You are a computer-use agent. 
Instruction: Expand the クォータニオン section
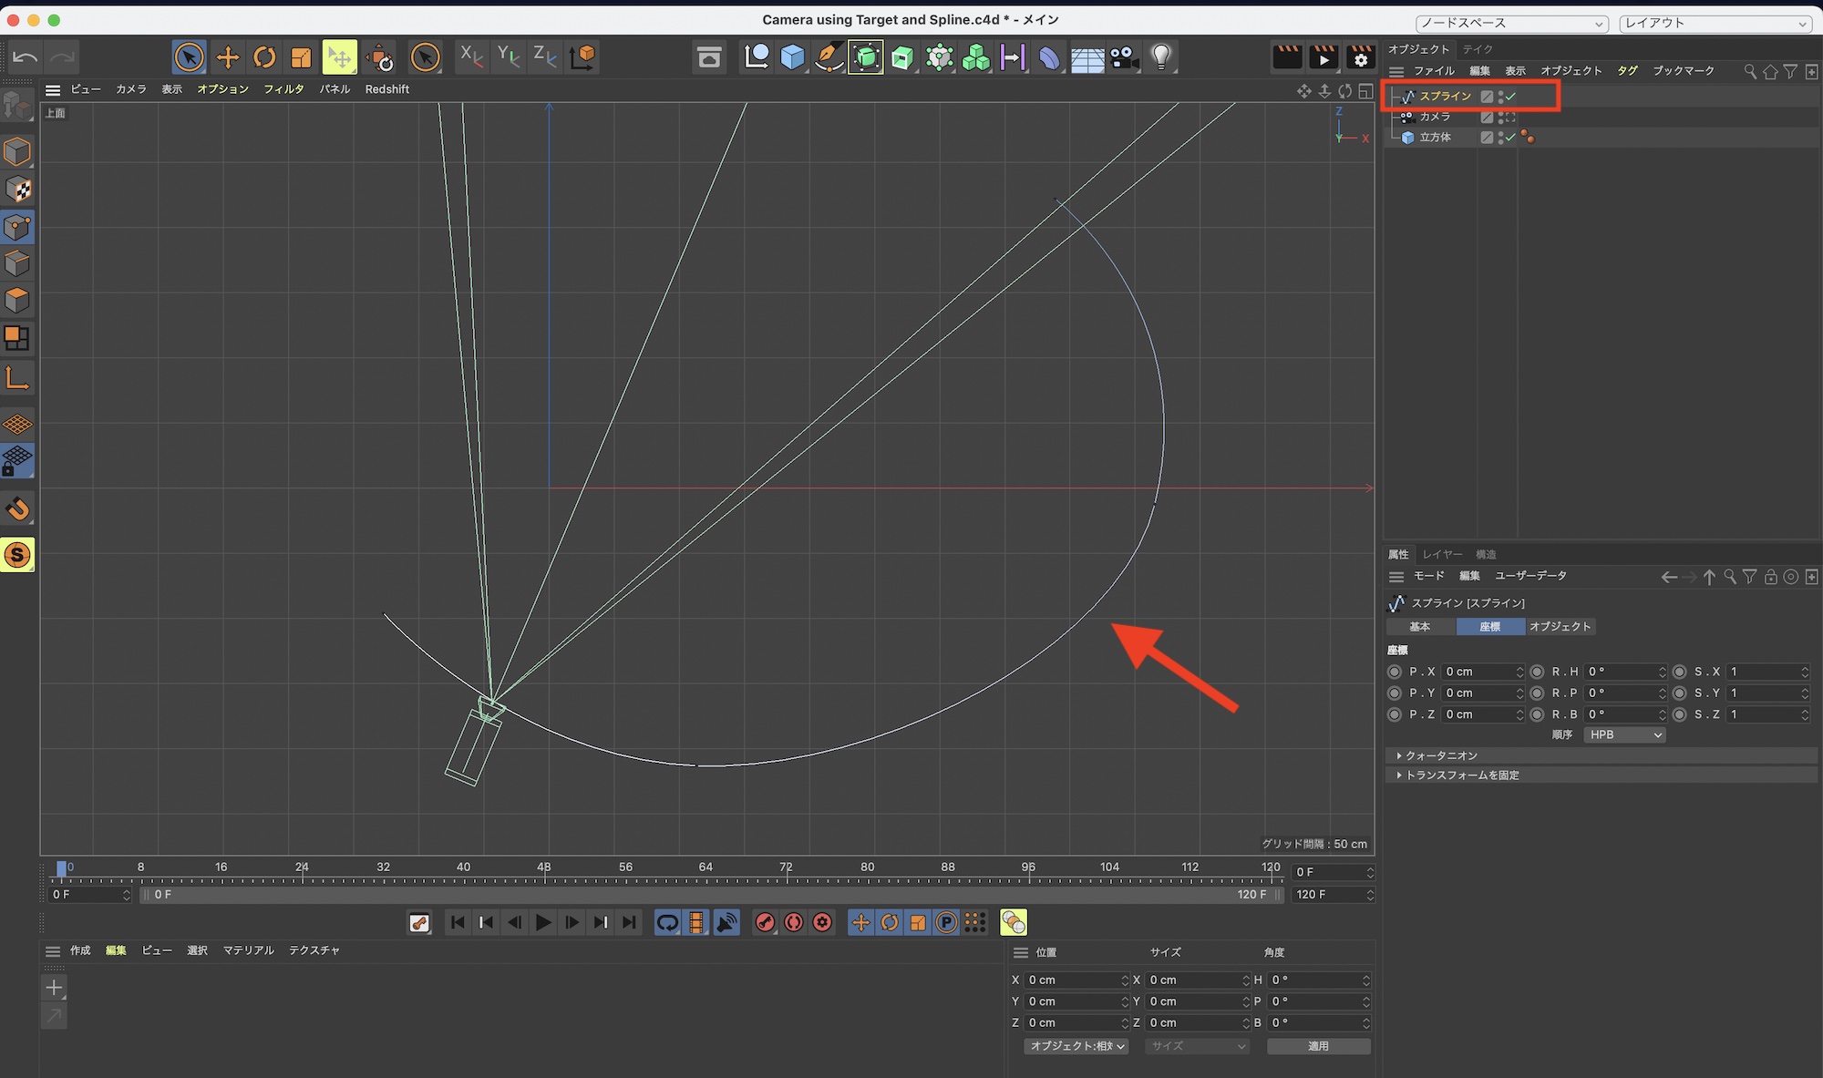(1442, 755)
